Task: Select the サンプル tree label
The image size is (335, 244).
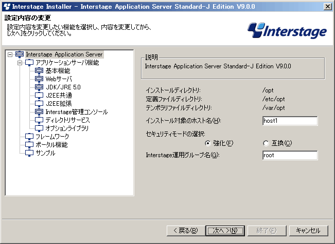Action: click(45, 153)
